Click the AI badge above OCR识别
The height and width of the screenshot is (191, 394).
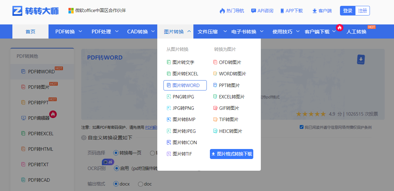(x=108, y=162)
